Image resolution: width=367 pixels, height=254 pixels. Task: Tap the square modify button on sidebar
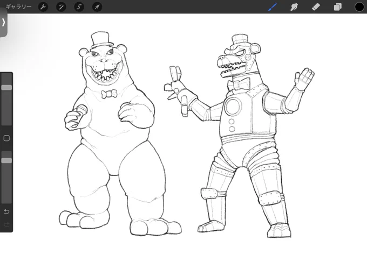tap(6, 138)
